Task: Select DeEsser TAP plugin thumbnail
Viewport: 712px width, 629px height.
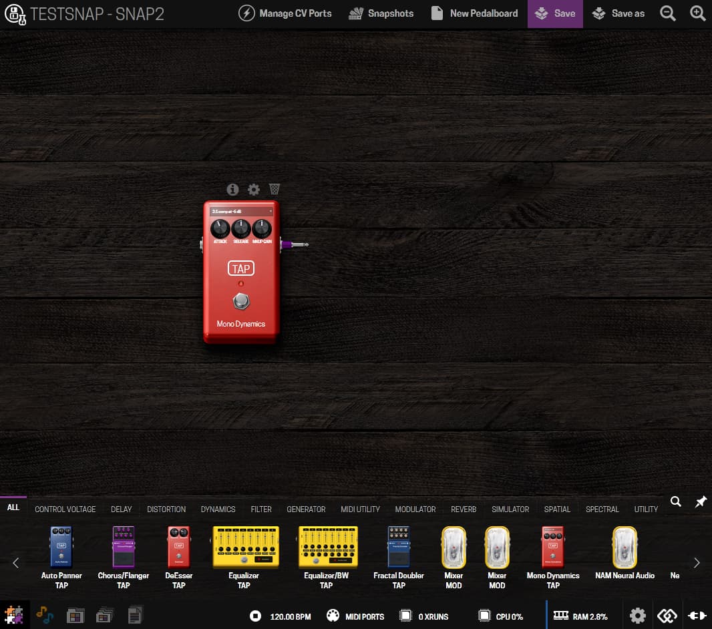Action: coord(178,547)
